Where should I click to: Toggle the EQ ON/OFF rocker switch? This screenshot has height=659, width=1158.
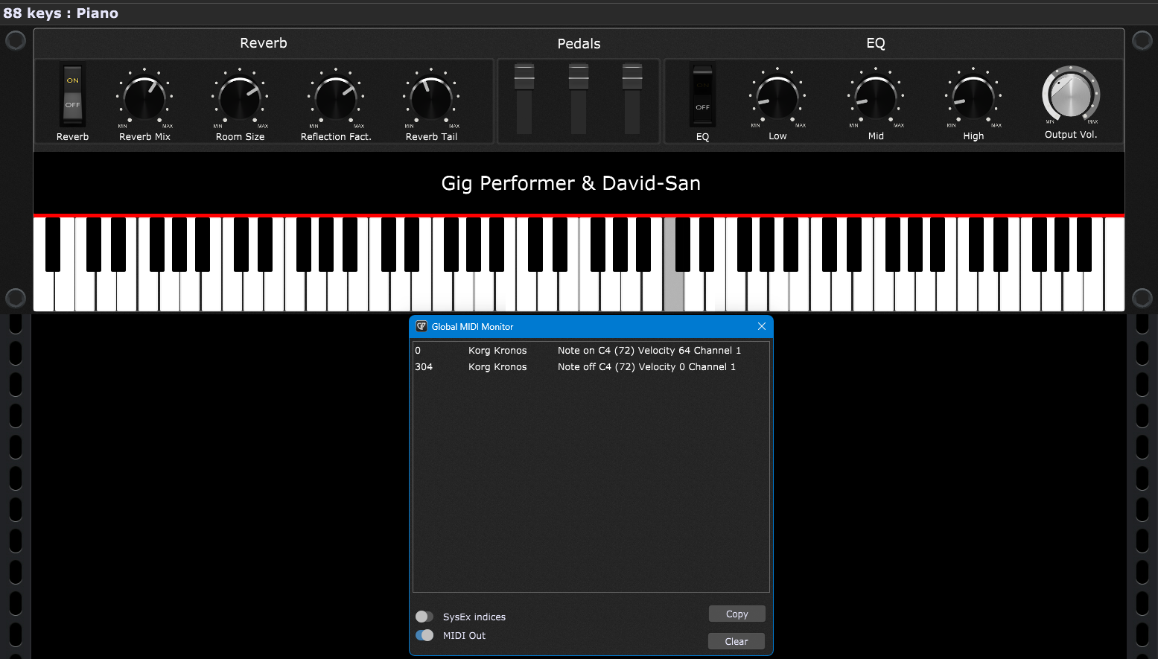(702, 95)
